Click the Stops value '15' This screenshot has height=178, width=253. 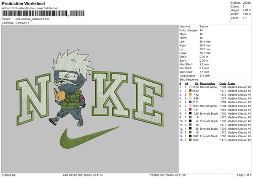pyautogui.click(x=201, y=34)
